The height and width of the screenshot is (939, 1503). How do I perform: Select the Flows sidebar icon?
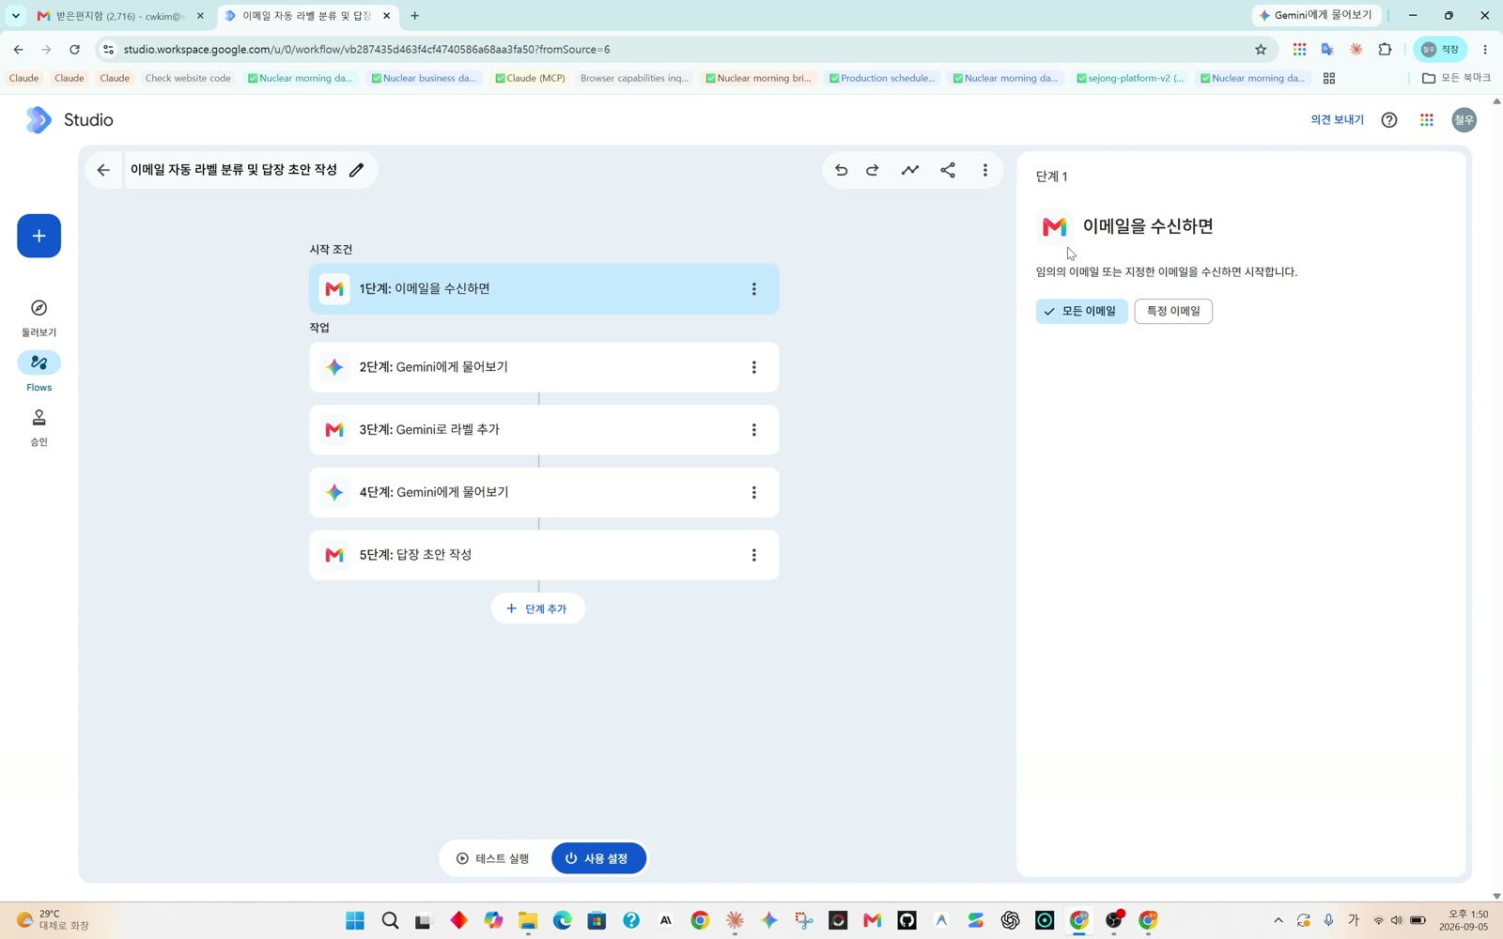click(39, 362)
